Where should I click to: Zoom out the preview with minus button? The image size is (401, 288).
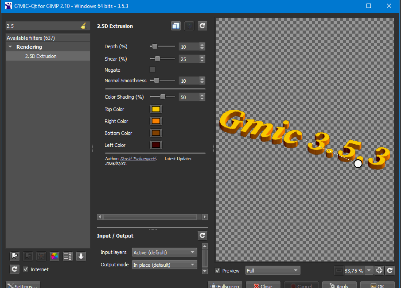click(339, 270)
